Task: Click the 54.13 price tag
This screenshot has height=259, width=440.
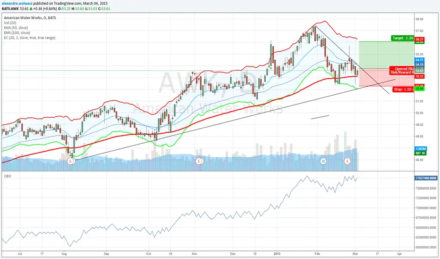Action: (x=420, y=65)
